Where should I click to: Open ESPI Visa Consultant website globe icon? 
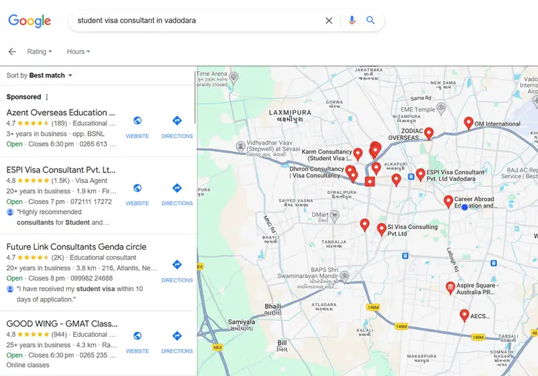[137, 188]
